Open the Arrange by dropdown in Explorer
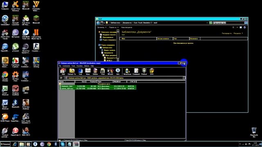The width and height of the screenshot is (262, 147). (238, 33)
